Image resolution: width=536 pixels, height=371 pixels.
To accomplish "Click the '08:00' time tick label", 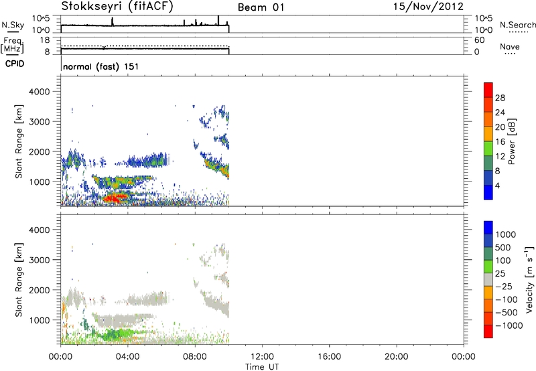I will (x=195, y=357).
